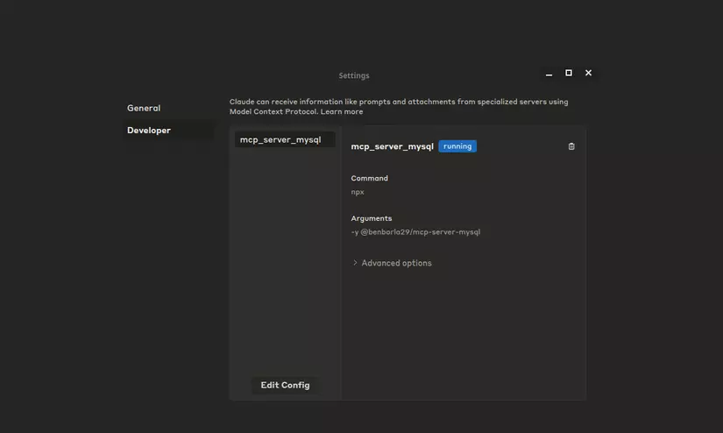Click the -y @benborla29/mcp-server-mysql arguments text

coord(415,232)
